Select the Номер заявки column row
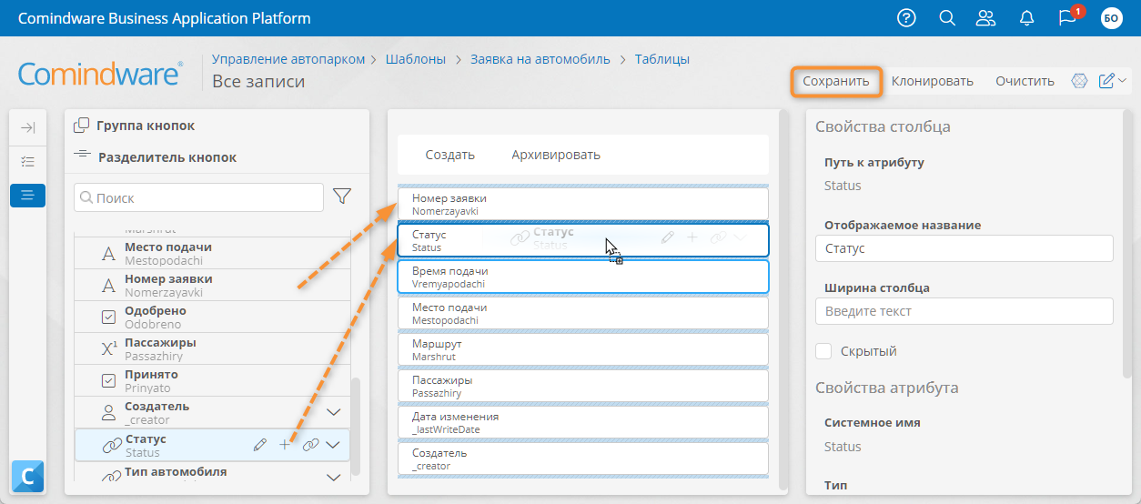 (583, 204)
